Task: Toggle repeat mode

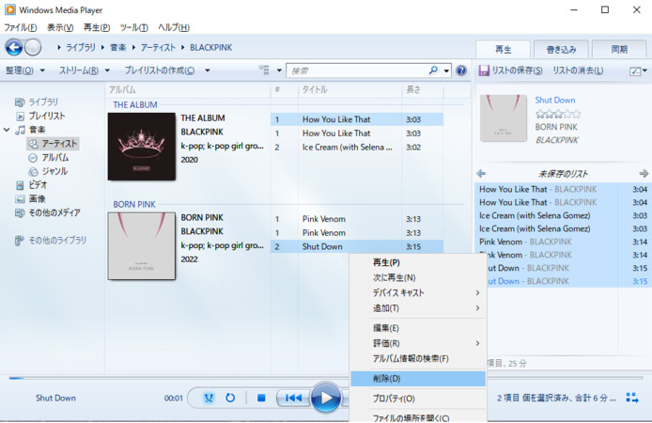Action: [x=230, y=398]
